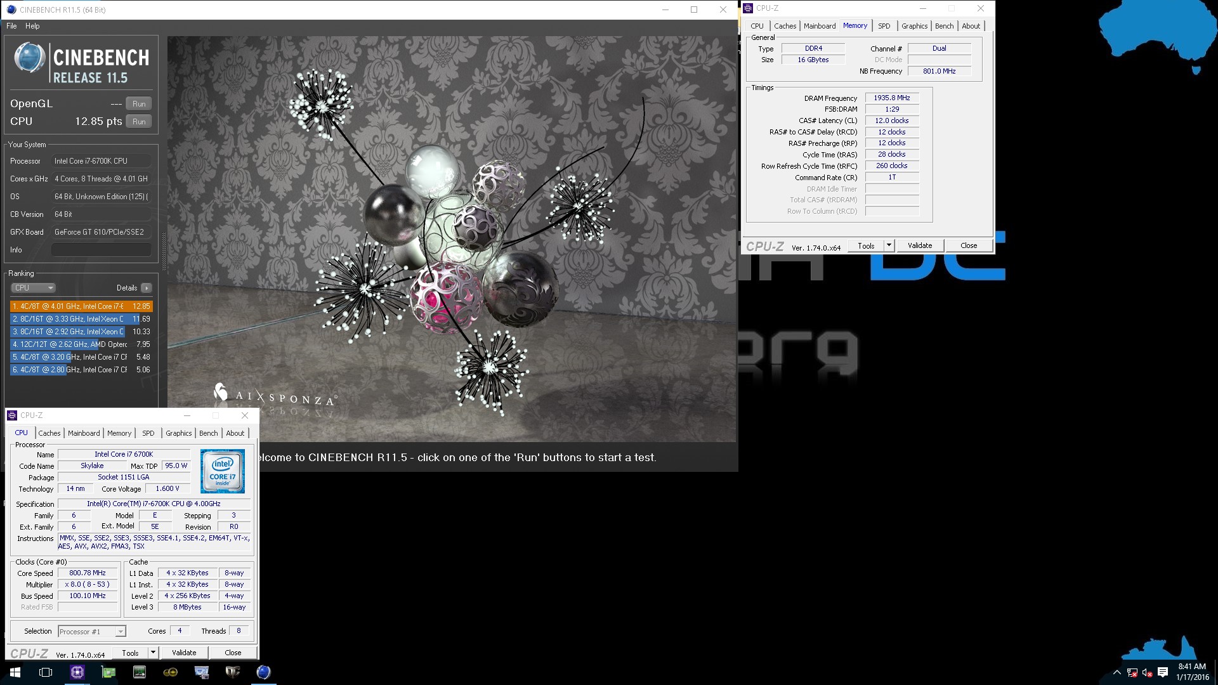
Task: Click the NB Frequency value 801.0 MHz
Action: 940,71
